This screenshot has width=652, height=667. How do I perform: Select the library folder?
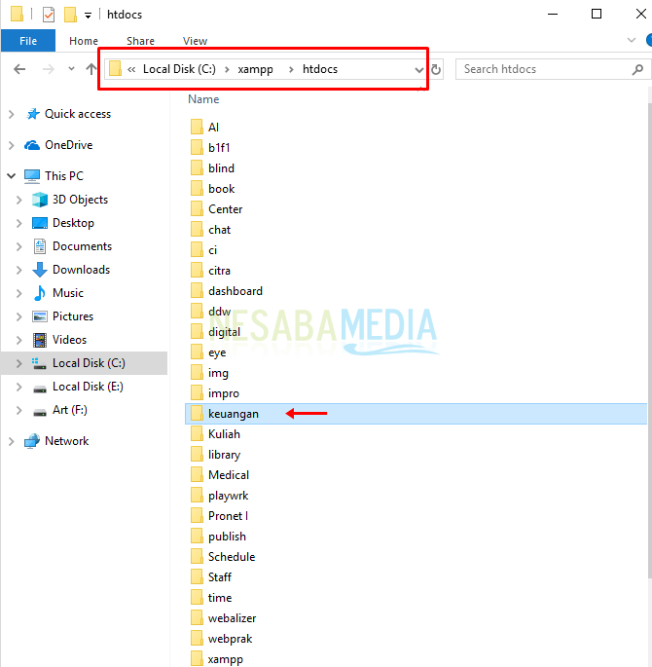point(224,455)
